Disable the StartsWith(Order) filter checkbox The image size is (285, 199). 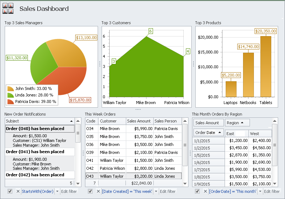[10, 191]
